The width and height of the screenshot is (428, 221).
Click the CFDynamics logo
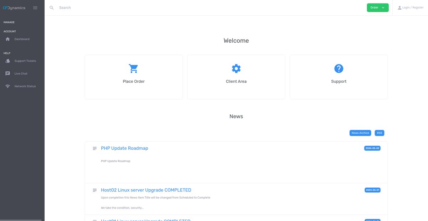[x=14, y=8]
